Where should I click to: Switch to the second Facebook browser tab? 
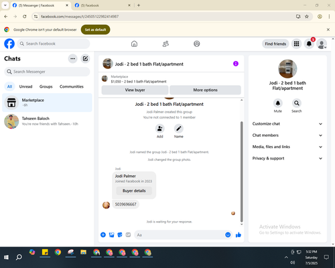coord(103,5)
